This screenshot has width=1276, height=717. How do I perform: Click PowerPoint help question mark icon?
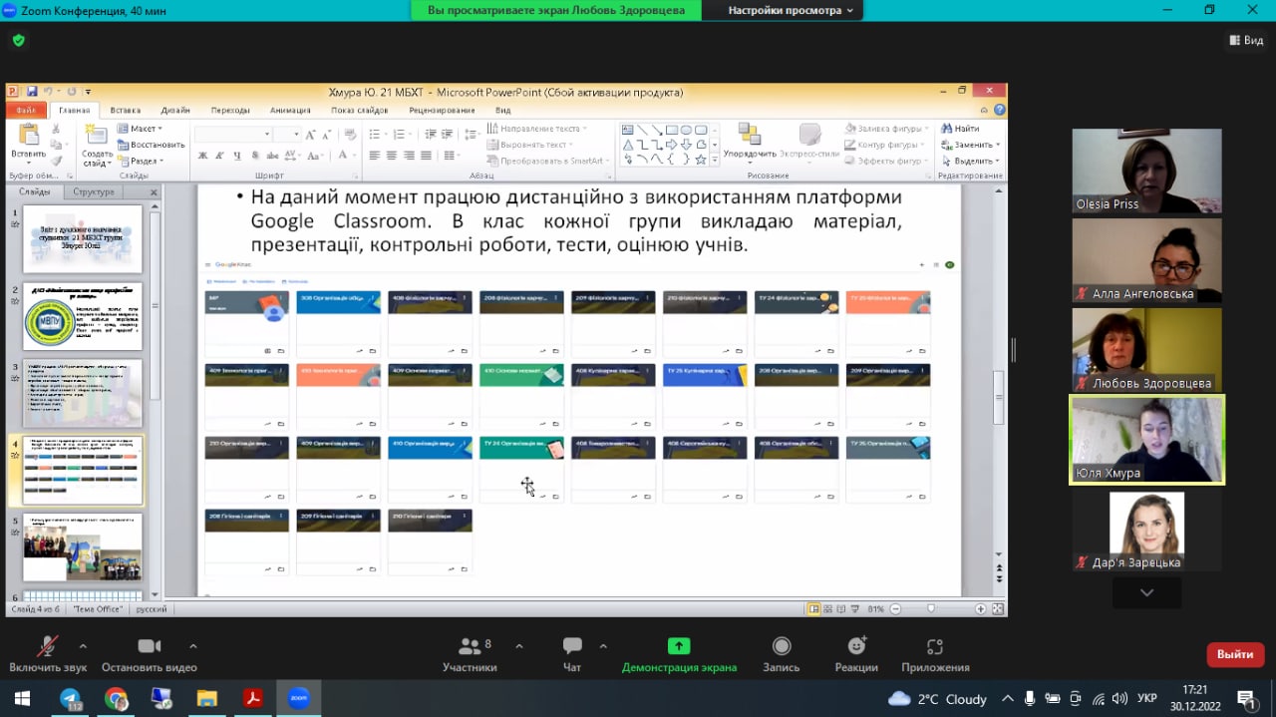[x=999, y=110]
